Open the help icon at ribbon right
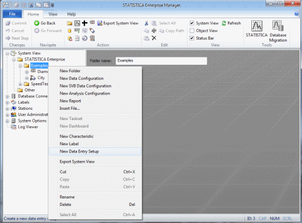Viewport: 302px width, 223px height. coord(297,14)
